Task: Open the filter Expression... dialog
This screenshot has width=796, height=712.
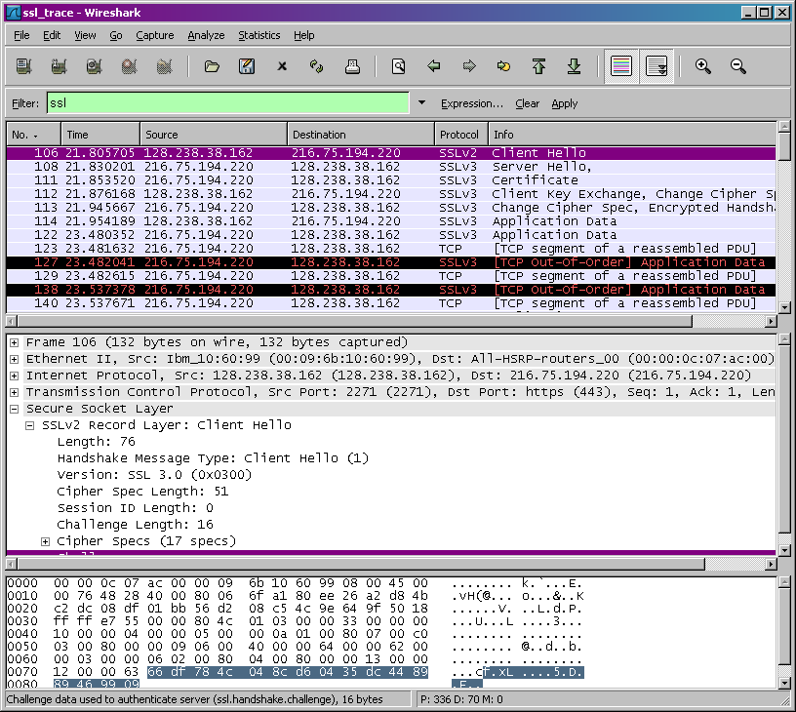Action: click(x=472, y=103)
